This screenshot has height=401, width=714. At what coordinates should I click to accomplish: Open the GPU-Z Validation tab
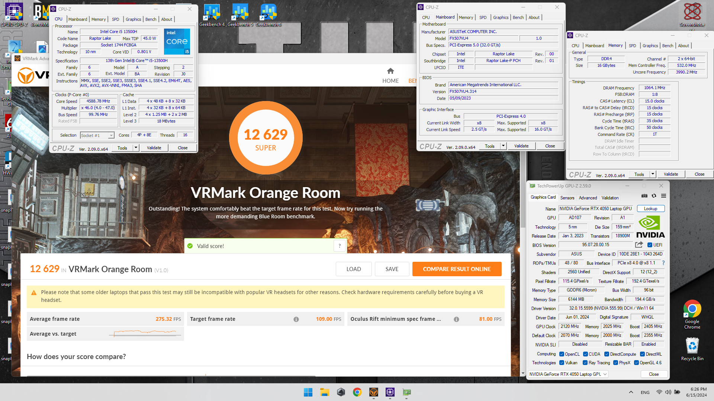pyautogui.click(x=610, y=198)
